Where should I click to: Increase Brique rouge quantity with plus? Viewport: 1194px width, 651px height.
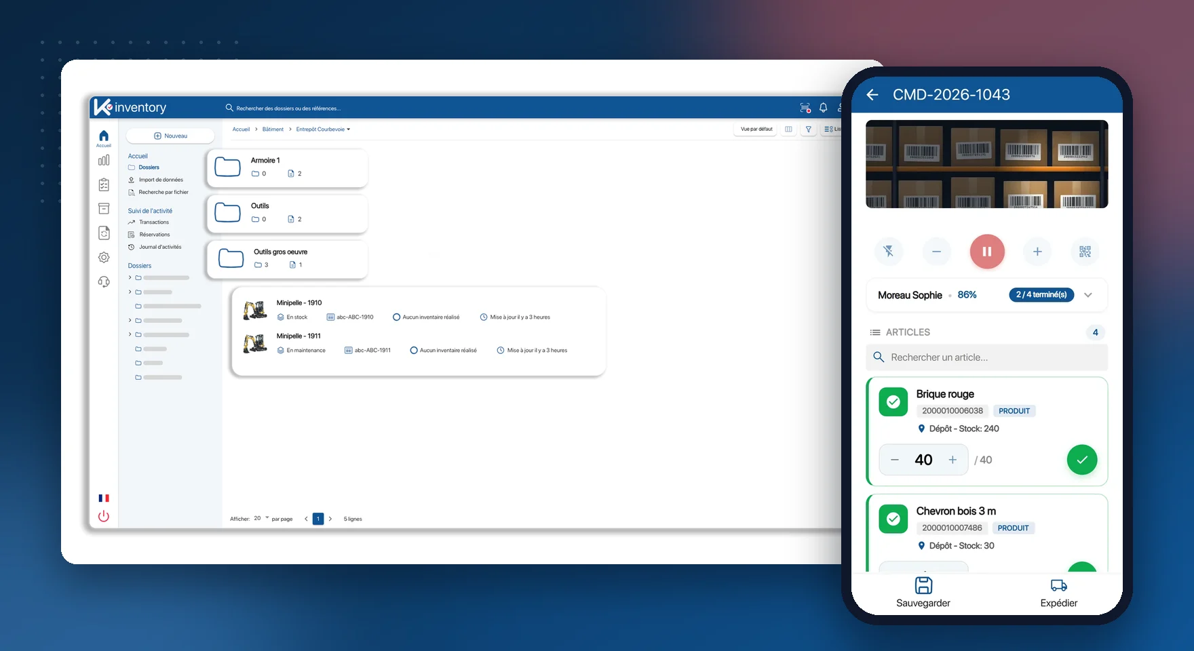tap(952, 460)
